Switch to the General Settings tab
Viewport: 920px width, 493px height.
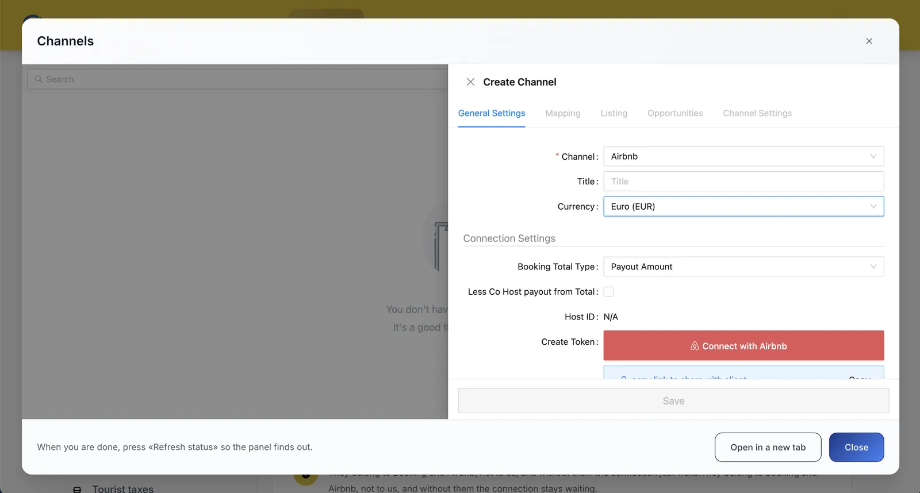492,113
